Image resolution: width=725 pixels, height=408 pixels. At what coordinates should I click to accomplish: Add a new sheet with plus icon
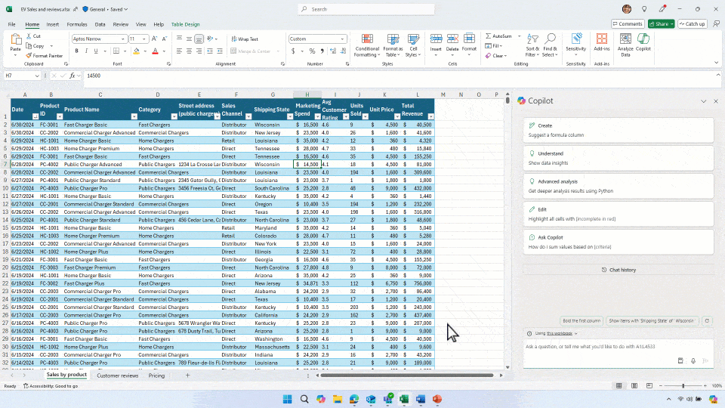tap(188, 376)
